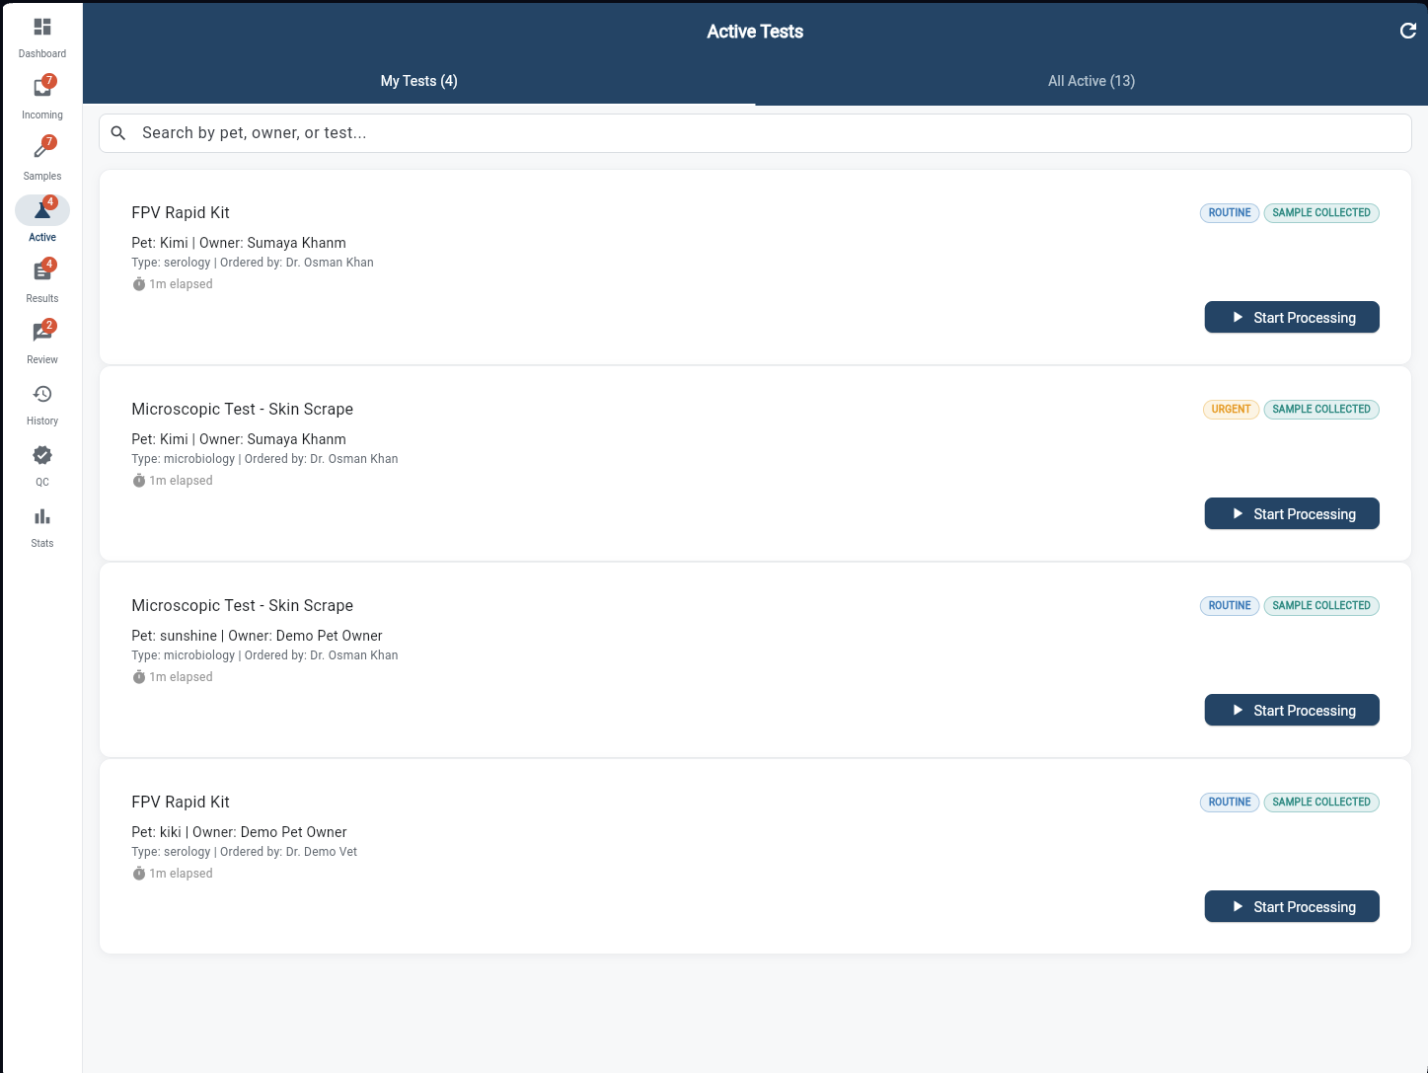Click the URGENT priority badge
Image resolution: width=1428 pixels, height=1073 pixels.
click(x=1231, y=409)
